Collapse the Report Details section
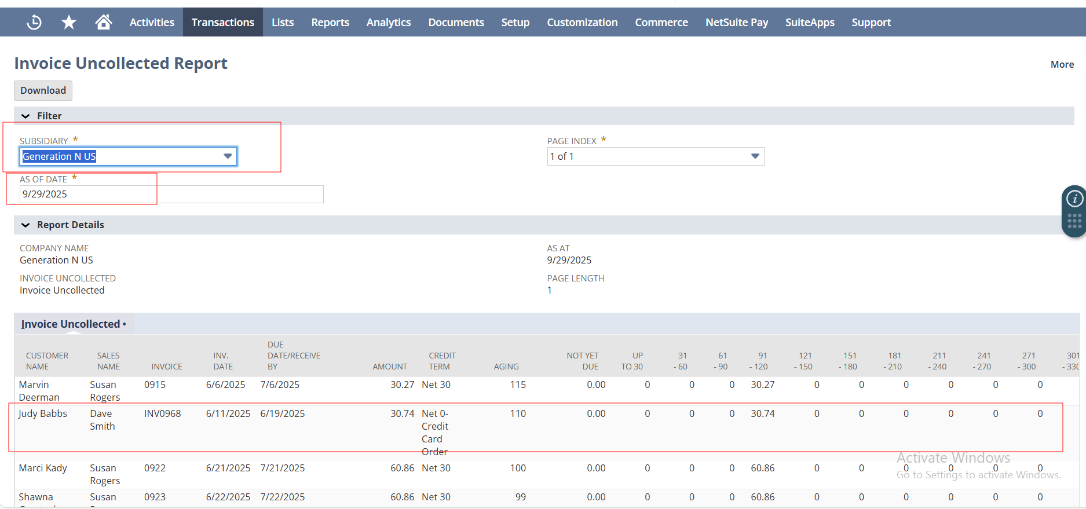Viewport: 1086px width, 509px height. click(x=25, y=225)
